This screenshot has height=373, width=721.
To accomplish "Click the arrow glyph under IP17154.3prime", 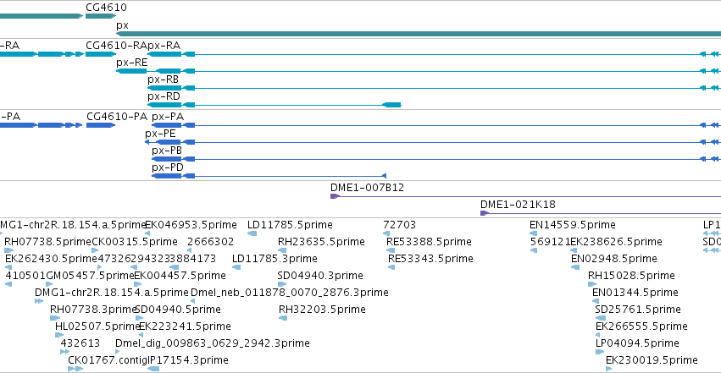I will [x=153, y=369].
